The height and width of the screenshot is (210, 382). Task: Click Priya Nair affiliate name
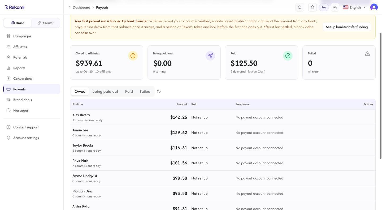(x=80, y=161)
